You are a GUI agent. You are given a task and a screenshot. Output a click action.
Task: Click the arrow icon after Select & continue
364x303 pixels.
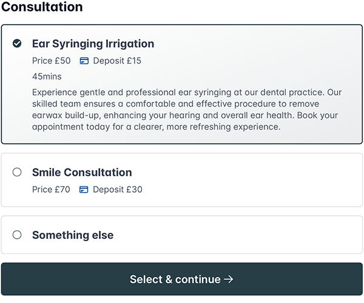[x=229, y=279]
